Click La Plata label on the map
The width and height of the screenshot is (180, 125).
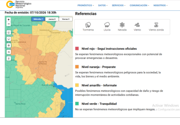pos(61,90)
